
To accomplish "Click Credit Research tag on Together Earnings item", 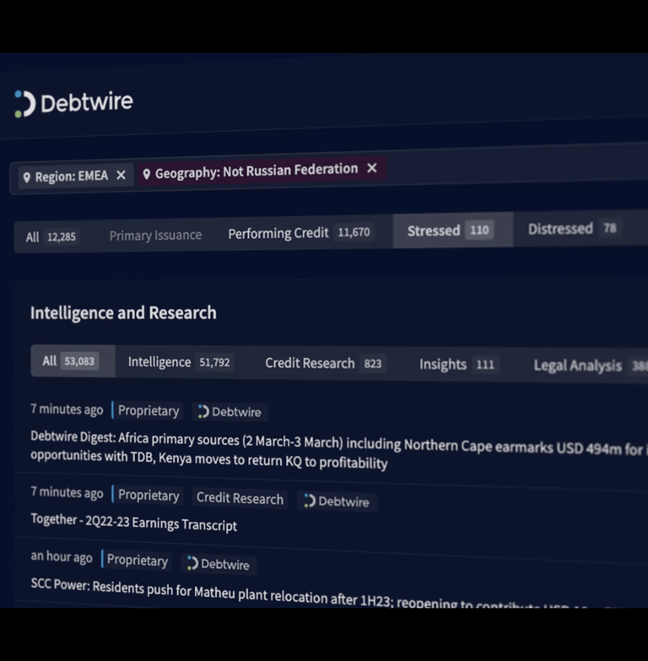I will coord(240,498).
